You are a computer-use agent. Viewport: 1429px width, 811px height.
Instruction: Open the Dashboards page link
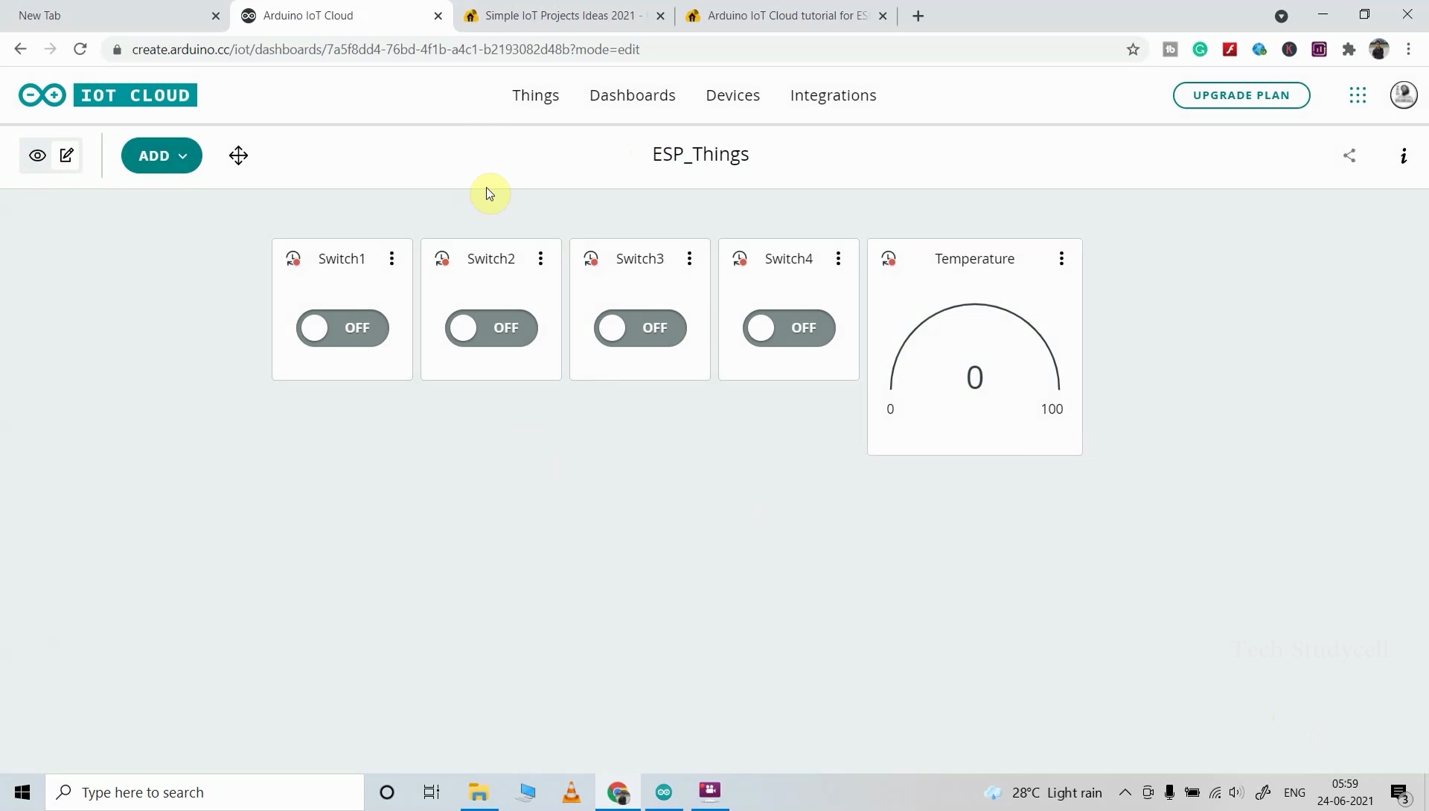633,95
